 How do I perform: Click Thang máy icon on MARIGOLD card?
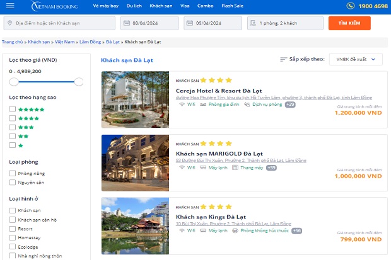[x=235, y=167]
